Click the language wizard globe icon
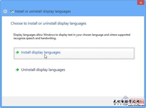The width and height of the screenshot is (146, 108). pos(12,11)
